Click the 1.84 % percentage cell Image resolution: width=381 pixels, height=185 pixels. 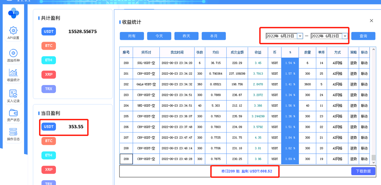tap(290, 138)
